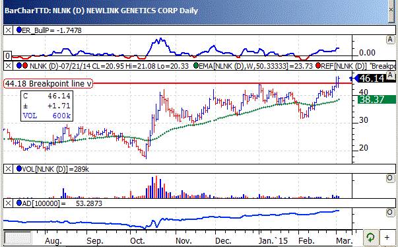Remove the VOL[NLNK (D)] volume pane
The width and height of the screenshot is (398, 247).
point(8,169)
